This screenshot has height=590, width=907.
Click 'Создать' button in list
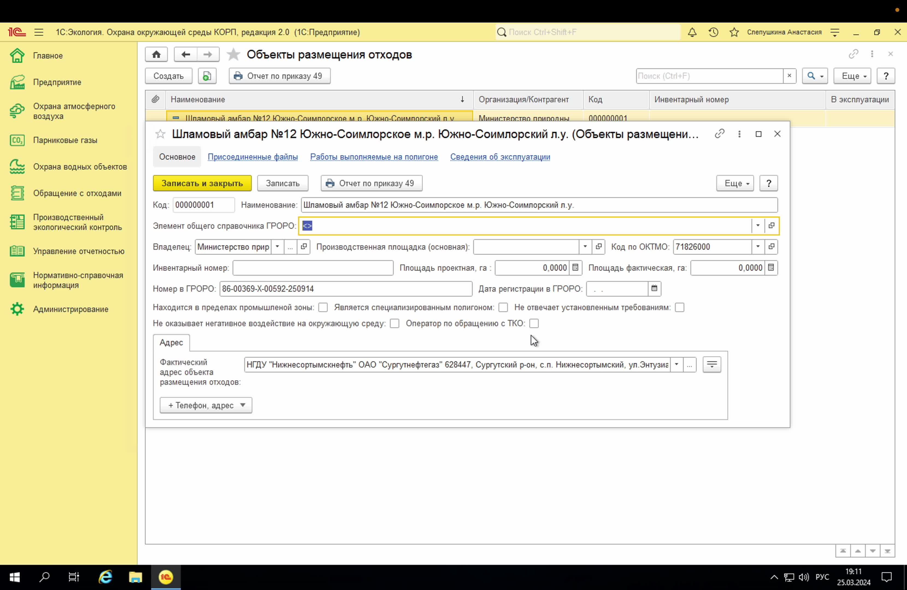point(169,76)
